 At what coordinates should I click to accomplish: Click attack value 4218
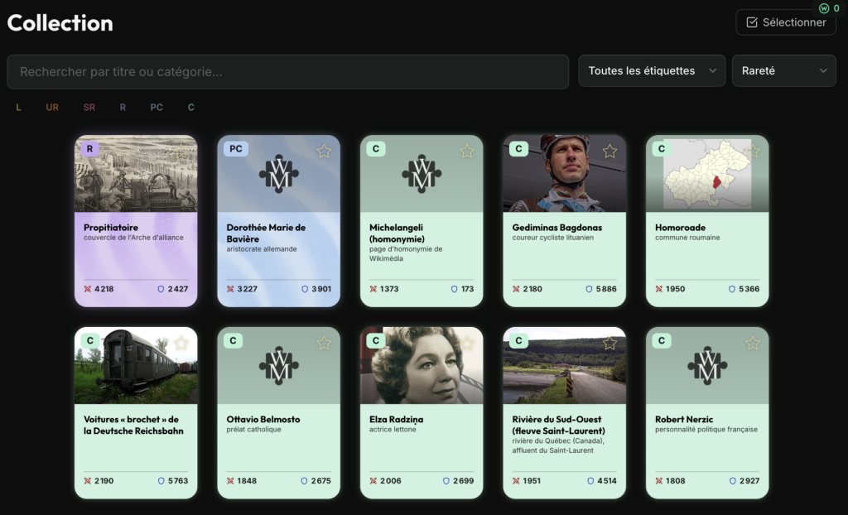(x=104, y=289)
